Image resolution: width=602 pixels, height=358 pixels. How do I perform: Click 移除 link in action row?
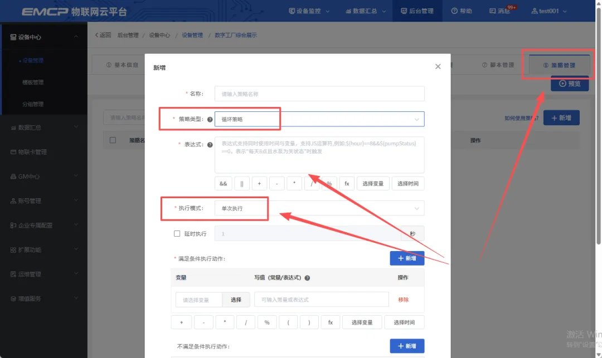pos(404,300)
